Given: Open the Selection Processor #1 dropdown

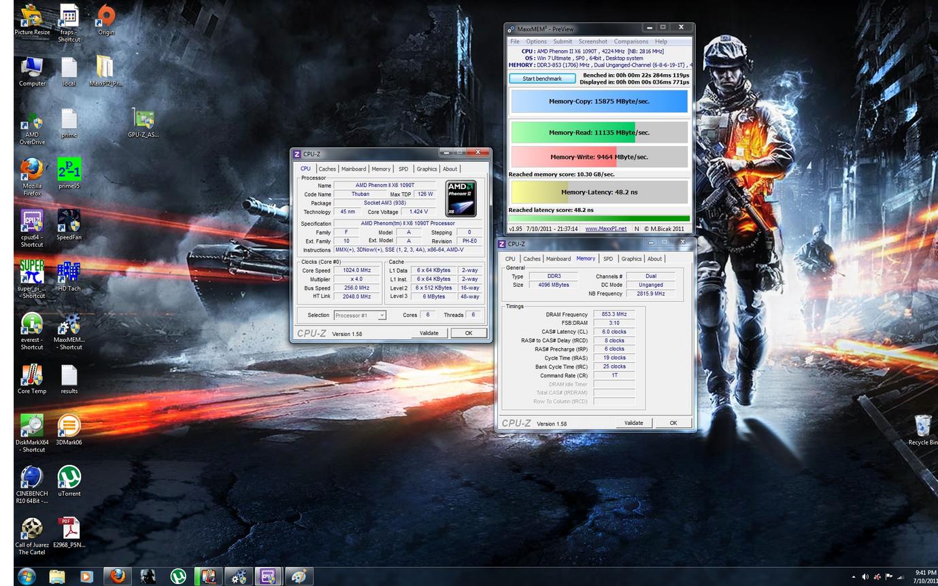Looking at the screenshot, I should point(360,315).
